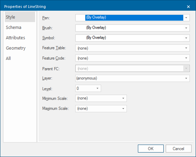The height and width of the screenshot is (157, 196).
Task: Click the (anonymous) Layer value
Action: (x=87, y=78)
